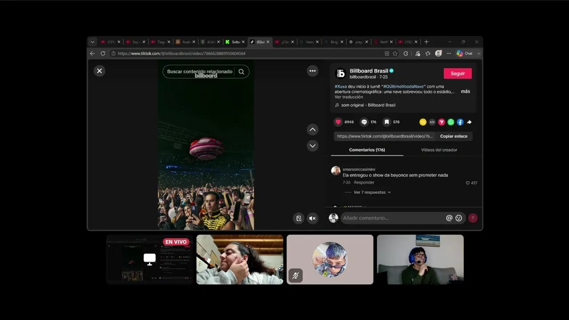This screenshot has height=320, width=569.
Task: Click Copiar enlace button
Action: (x=454, y=136)
